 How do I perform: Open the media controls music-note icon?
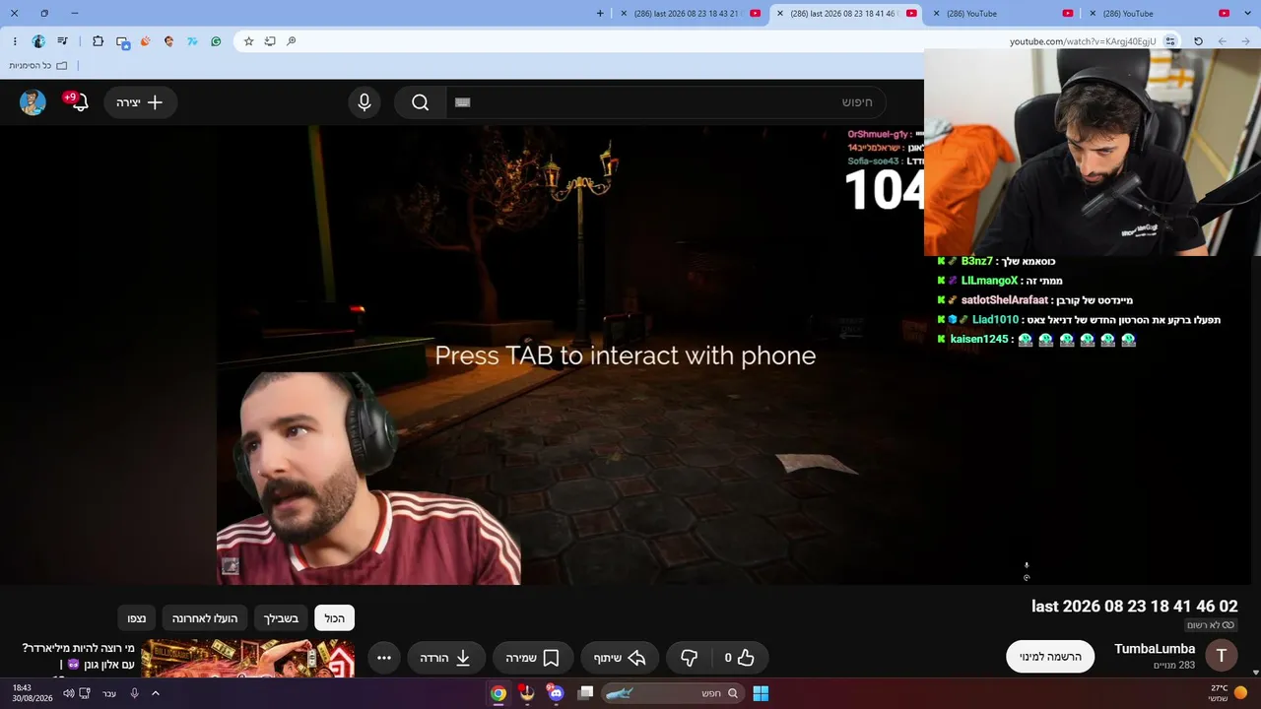tap(63, 41)
